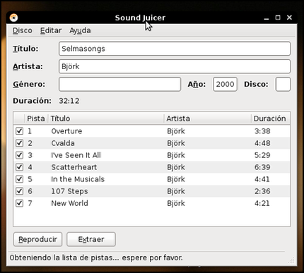Screen dimensions: 304x273
Task: Click the Duración column header in track list
Action: pyautogui.click(x=271, y=119)
